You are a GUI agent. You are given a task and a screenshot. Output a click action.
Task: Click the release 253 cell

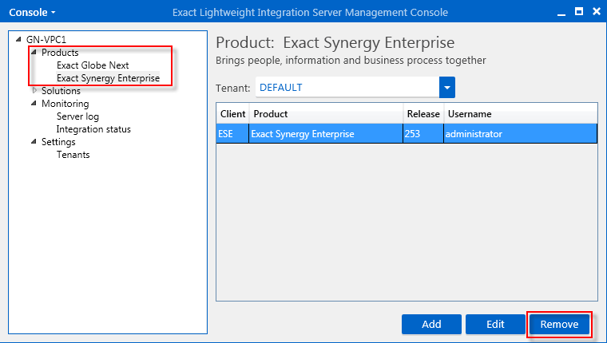(x=423, y=134)
